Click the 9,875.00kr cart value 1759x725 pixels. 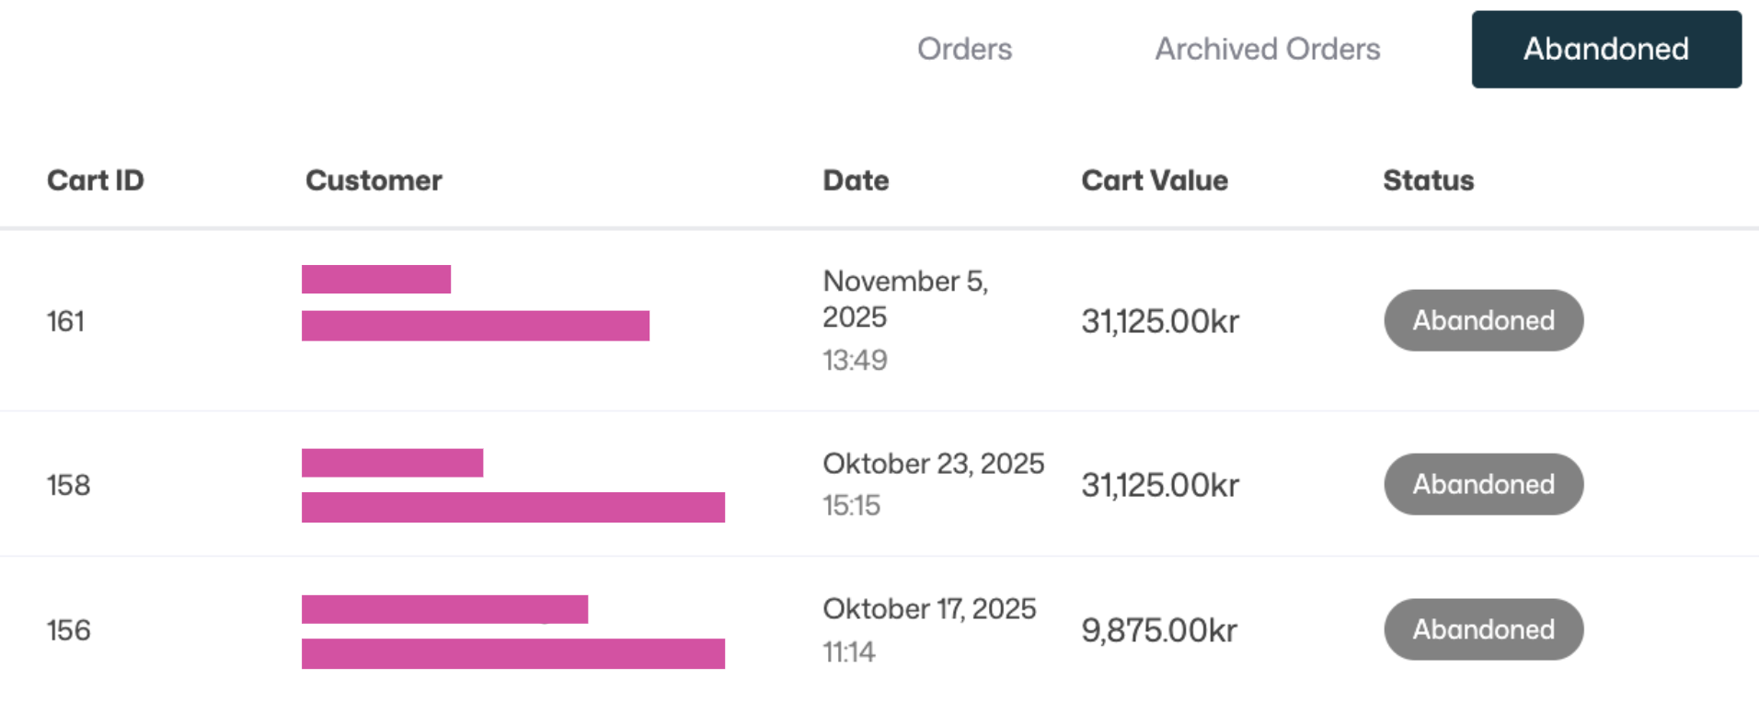pyautogui.click(x=1158, y=630)
